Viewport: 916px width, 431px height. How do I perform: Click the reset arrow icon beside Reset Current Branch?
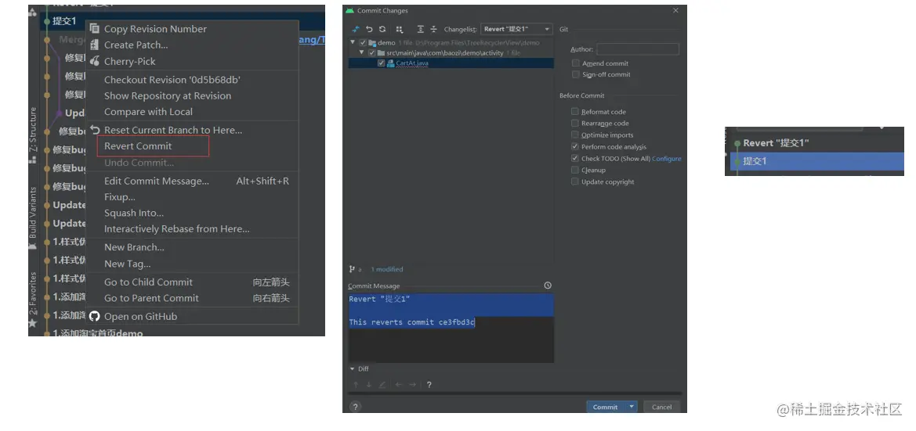[96, 130]
